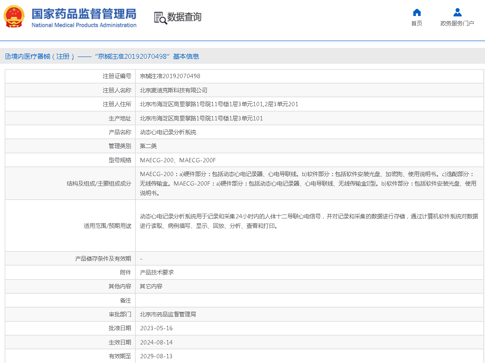The image size is (485, 363).
Task: Click the approving department 北京市药品监督管理局
Action: pos(168,314)
